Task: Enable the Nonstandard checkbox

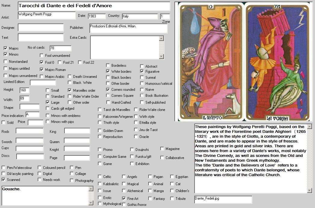Action: coord(5,61)
